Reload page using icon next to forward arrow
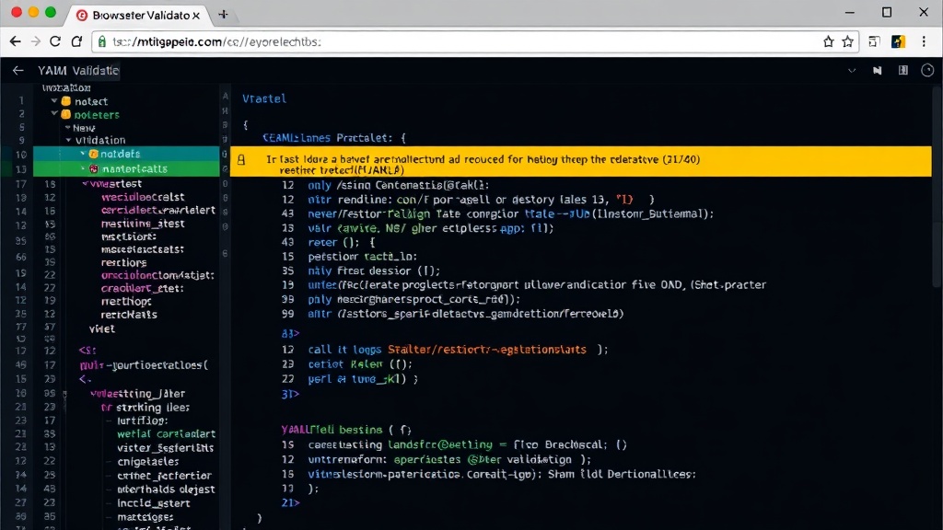The width and height of the screenshot is (943, 530). [x=55, y=41]
